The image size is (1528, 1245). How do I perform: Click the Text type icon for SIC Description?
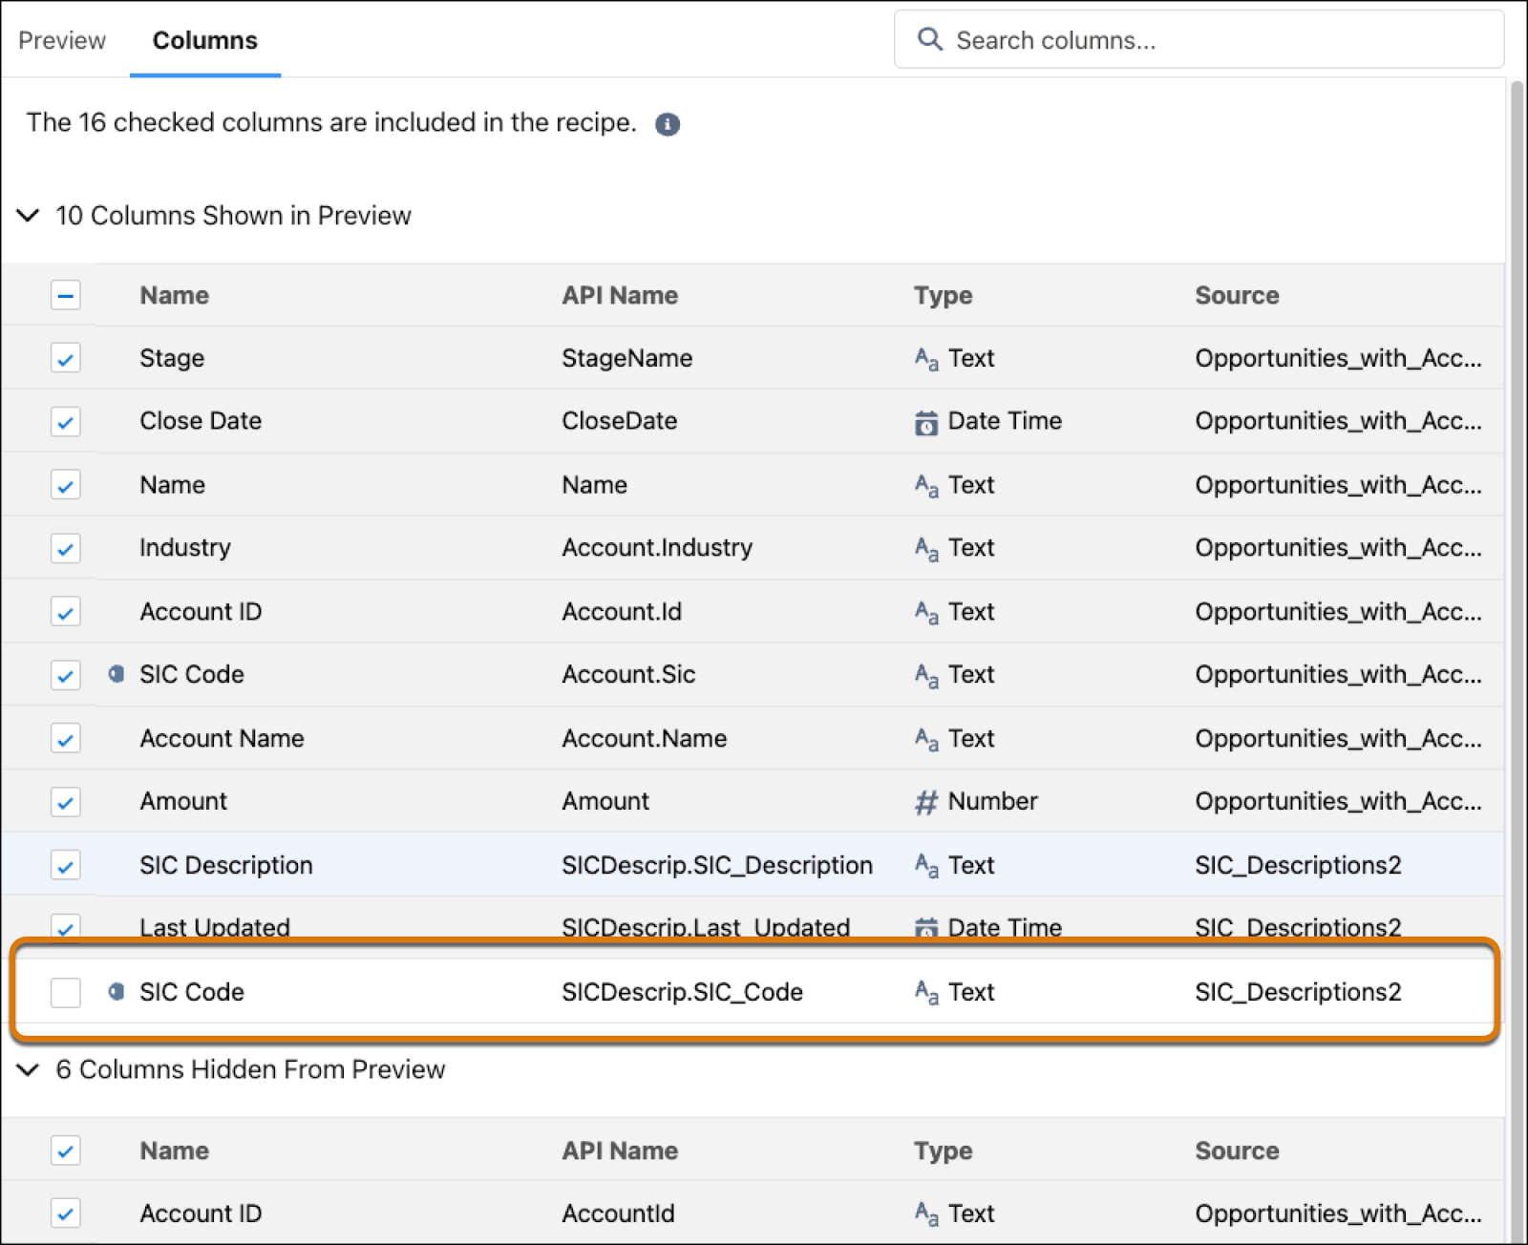point(925,864)
